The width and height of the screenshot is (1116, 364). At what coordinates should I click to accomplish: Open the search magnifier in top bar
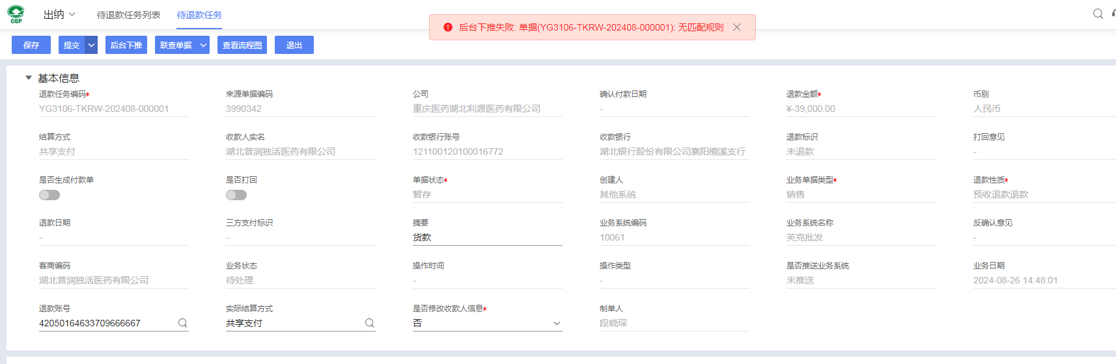pyautogui.click(x=1098, y=14)
